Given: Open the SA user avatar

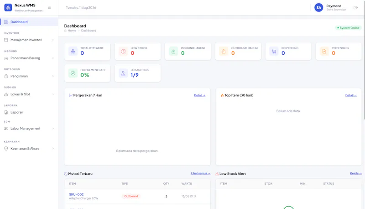Looking at the screenshot, I should click(x=318, y=8).
